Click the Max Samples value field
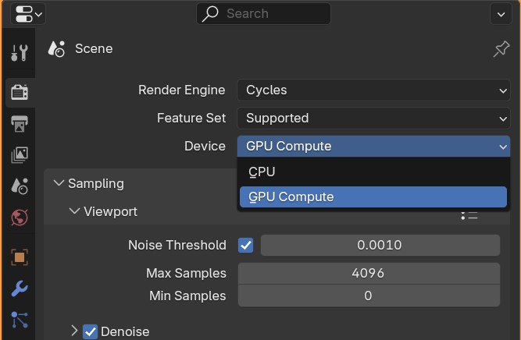Viewport: 521px width, 340px height. (369, 274)
